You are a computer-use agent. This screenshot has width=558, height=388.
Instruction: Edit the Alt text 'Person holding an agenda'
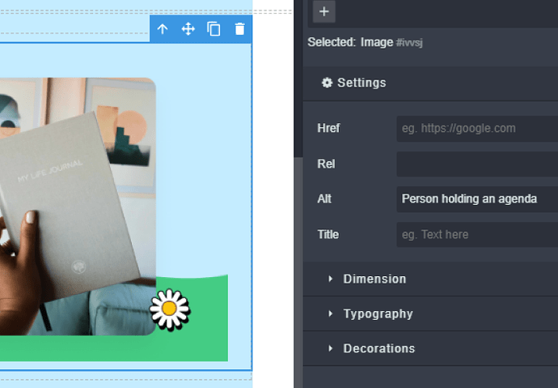[477, 198]
